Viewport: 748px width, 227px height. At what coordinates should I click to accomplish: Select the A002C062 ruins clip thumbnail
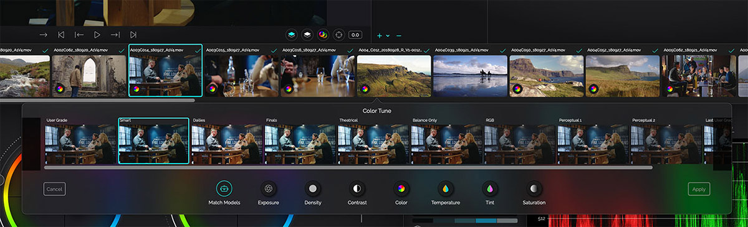tap(89, 76)
